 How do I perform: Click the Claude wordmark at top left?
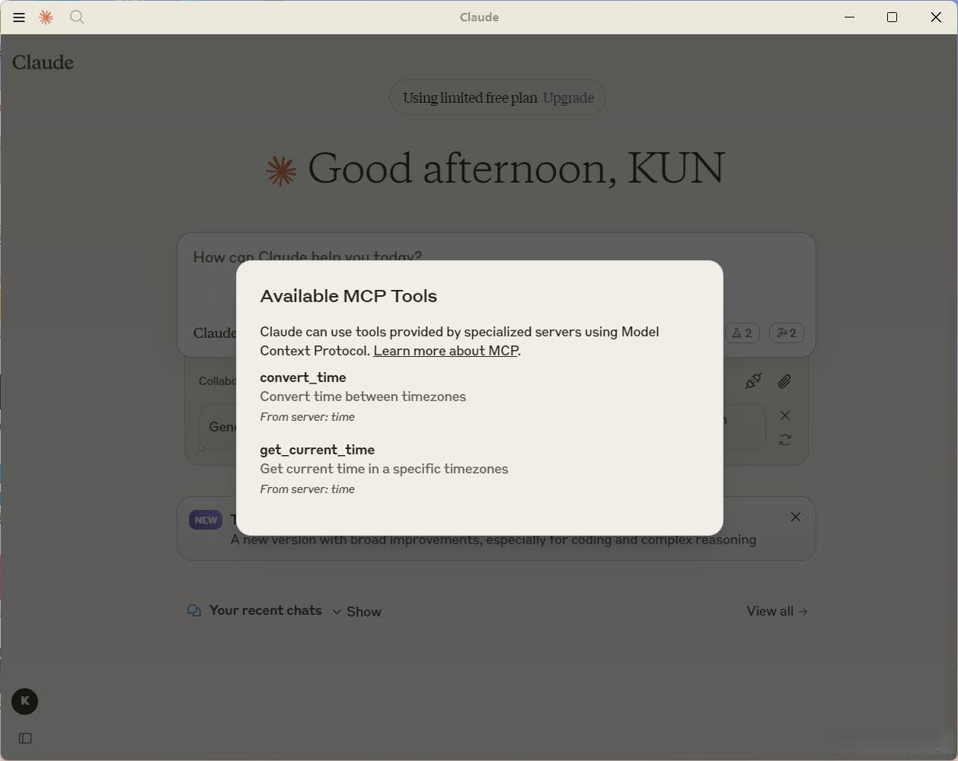point(43,62)
